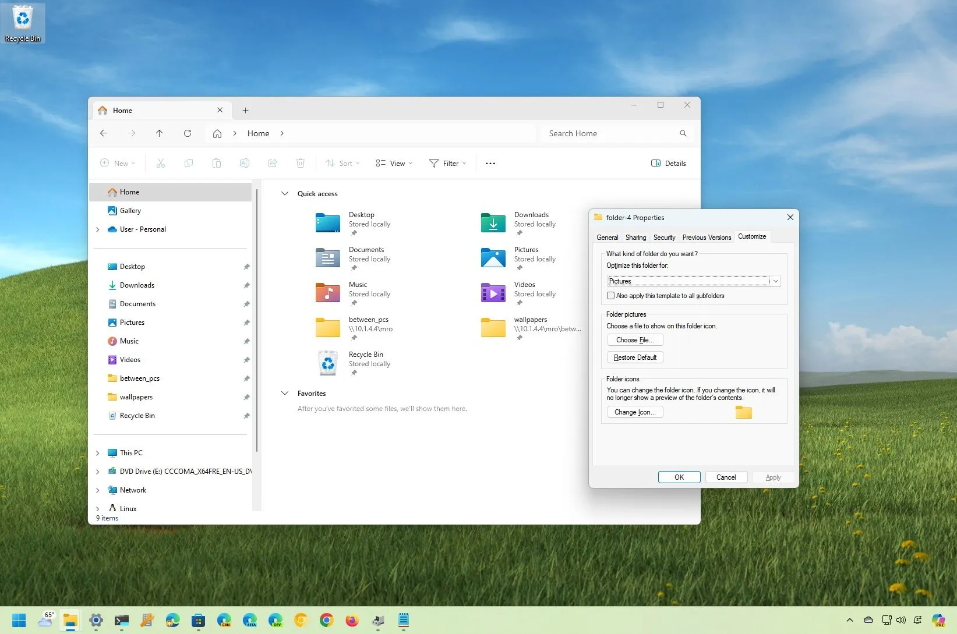Open Microsoft Store from the taskbar

pos(199,620)
